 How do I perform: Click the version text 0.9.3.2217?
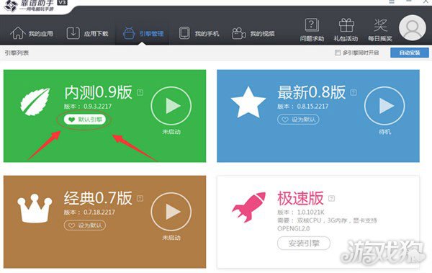[97, 106]
